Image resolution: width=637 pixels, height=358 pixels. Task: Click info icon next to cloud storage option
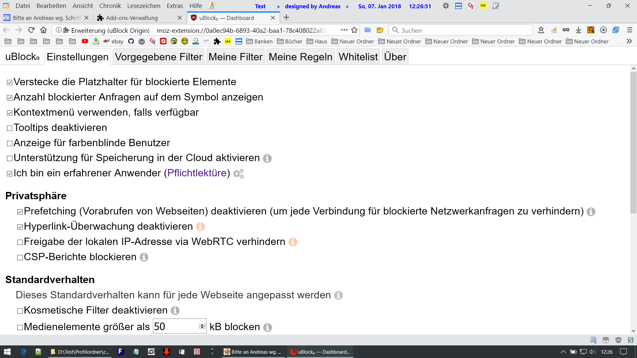click(267, 158)
